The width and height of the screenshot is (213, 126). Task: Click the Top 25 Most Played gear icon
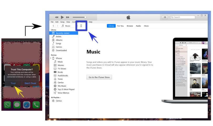point(55,89)
